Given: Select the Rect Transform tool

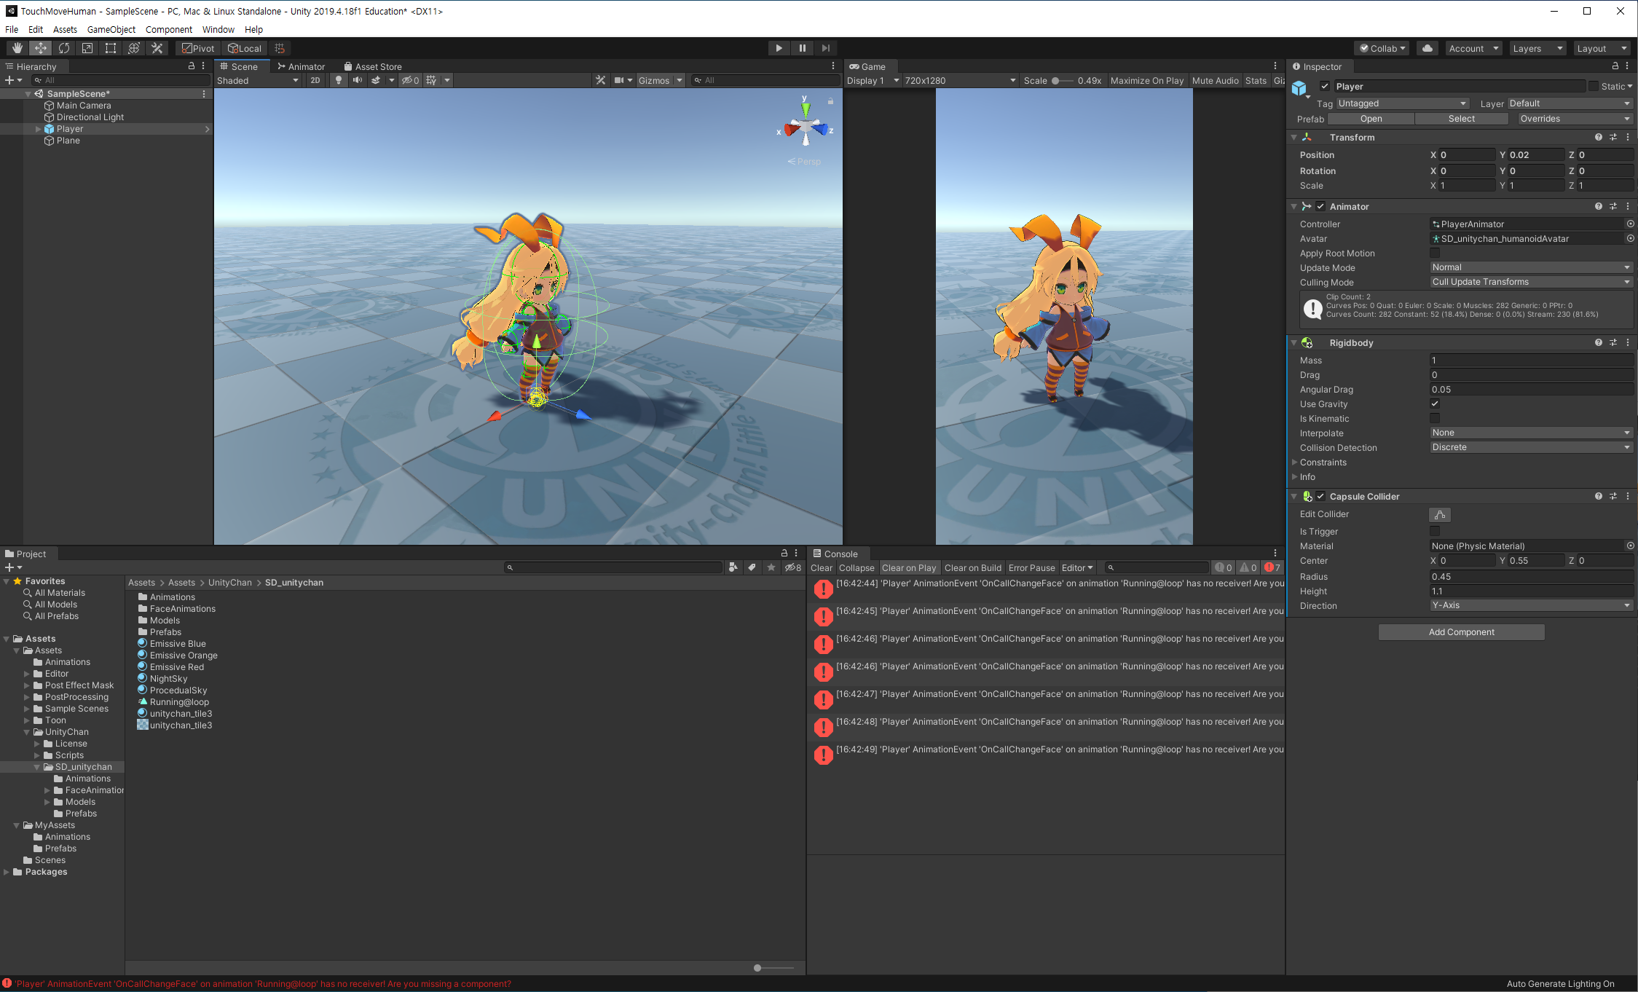Looking at the screenshot, I should point(111,48).
